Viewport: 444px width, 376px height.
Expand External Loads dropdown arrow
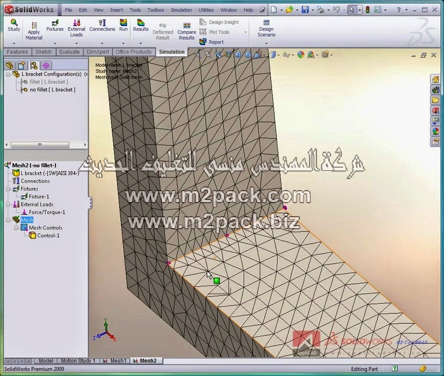76,43
